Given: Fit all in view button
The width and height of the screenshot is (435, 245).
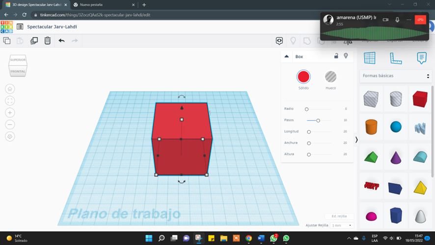Looking at the screenshot, I should pos(10,101).
